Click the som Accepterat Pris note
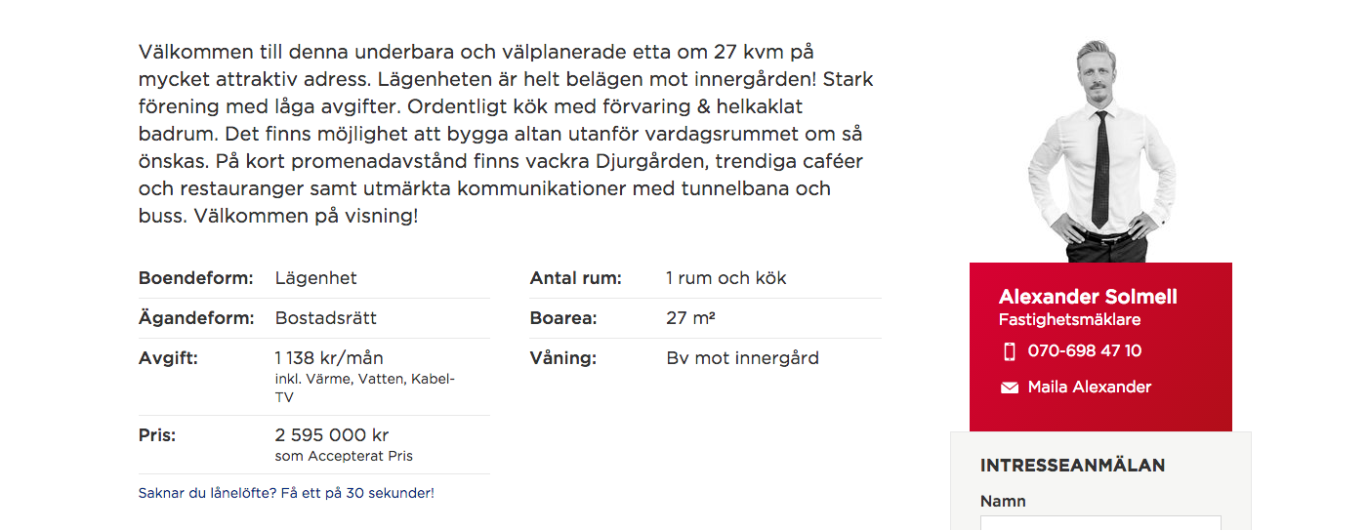 point(344,456)
